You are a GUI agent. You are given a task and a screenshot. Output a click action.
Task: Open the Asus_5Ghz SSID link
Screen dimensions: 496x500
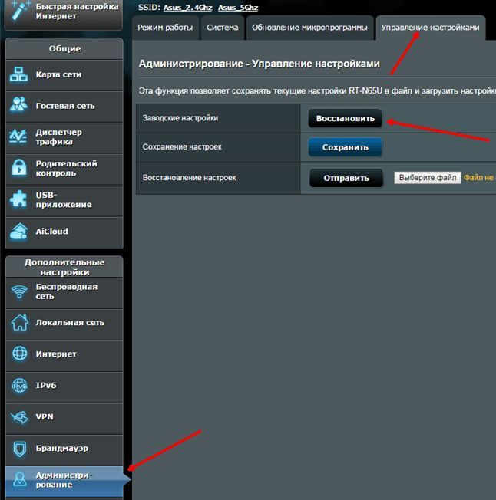point(238,8)
